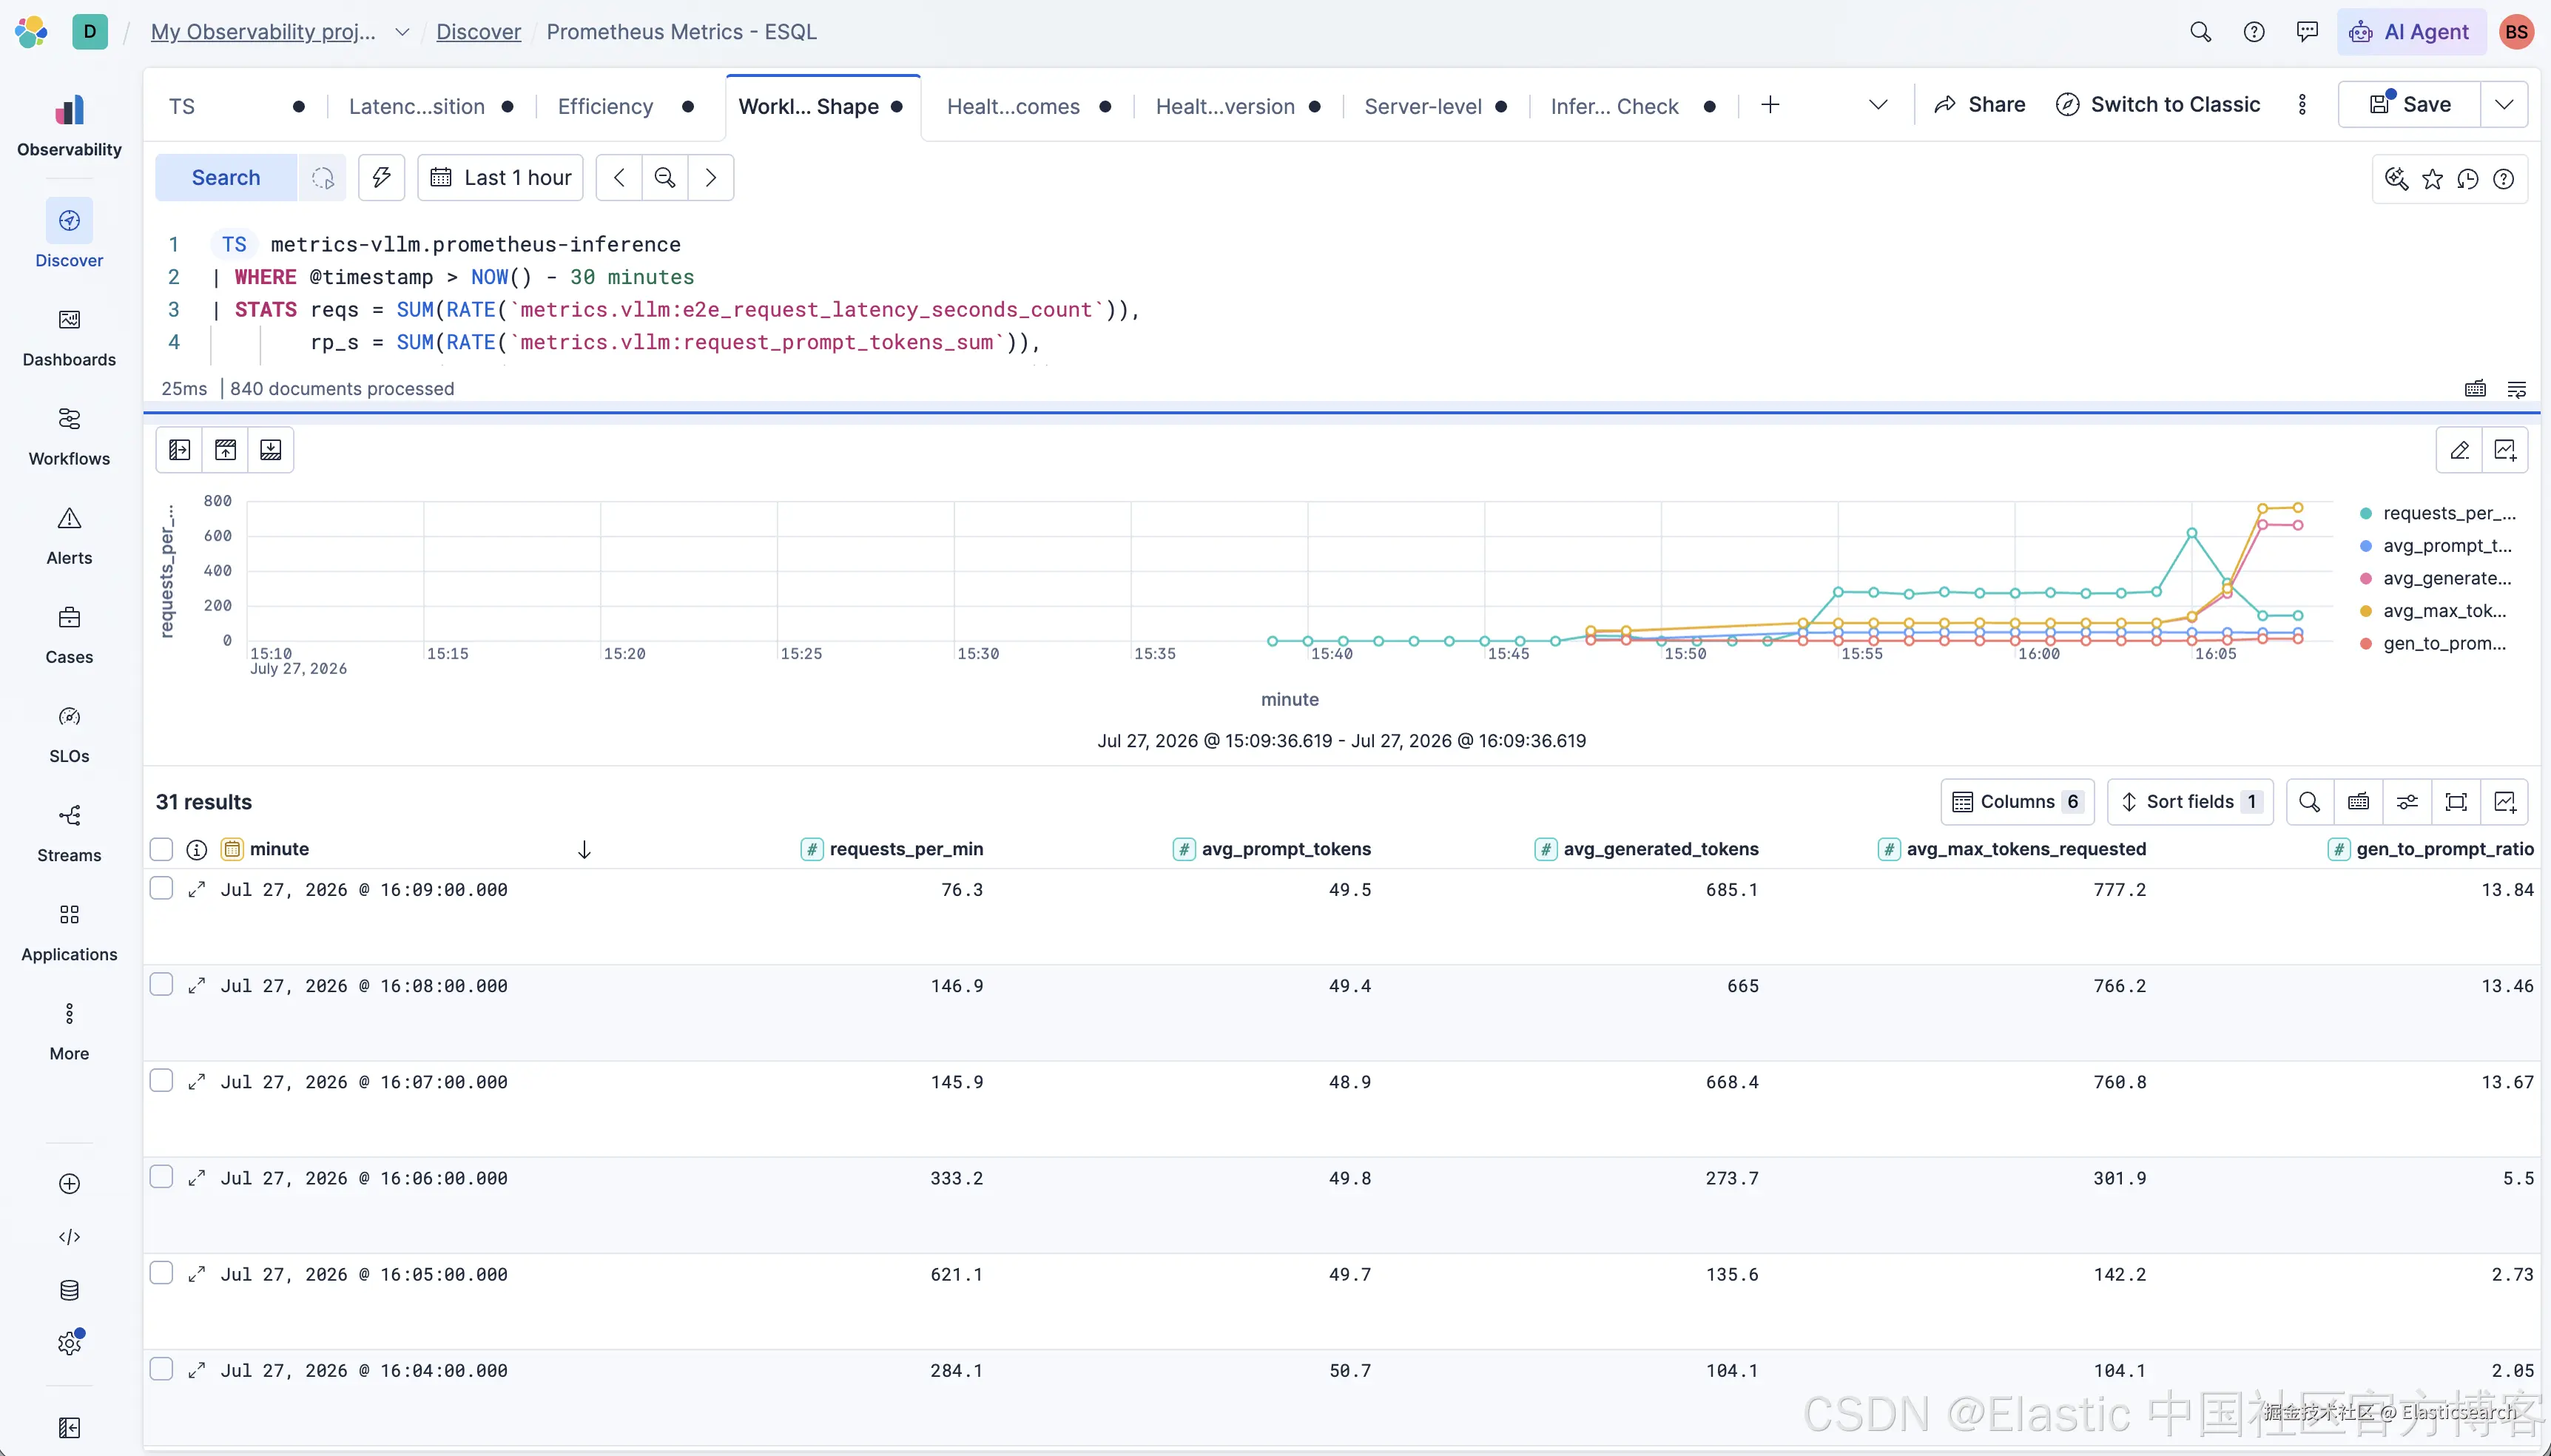Viewport: 2551px width, 1456px height.
Task: Click the requests_per legend color dot
Action: [2366, 514]
